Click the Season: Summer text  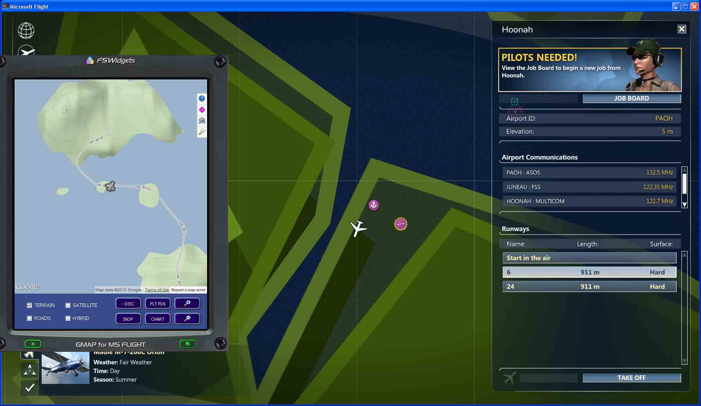115,380
